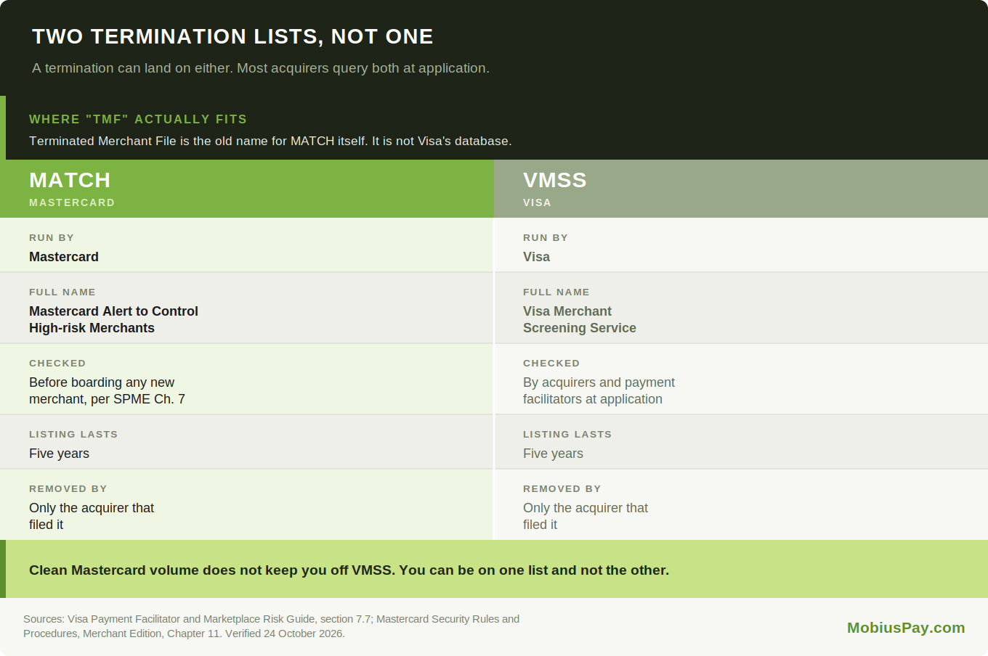Click the CHECKED label in MATCH column
The image size is (988, 656).
[57, 363]
